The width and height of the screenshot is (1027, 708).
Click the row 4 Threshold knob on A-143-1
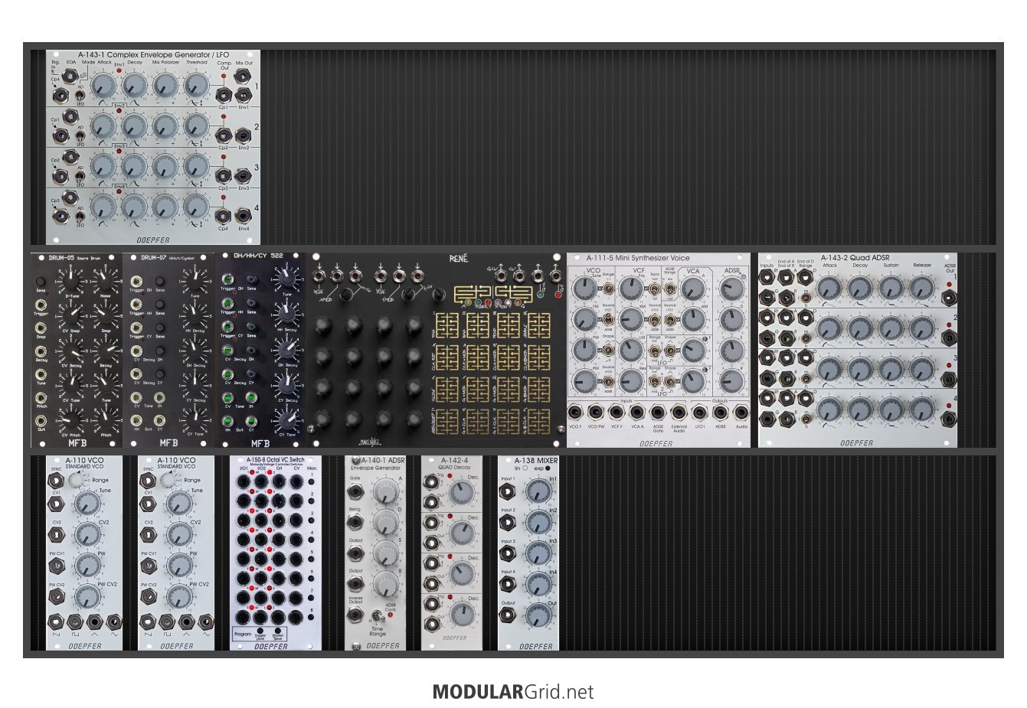coord(196,207)
